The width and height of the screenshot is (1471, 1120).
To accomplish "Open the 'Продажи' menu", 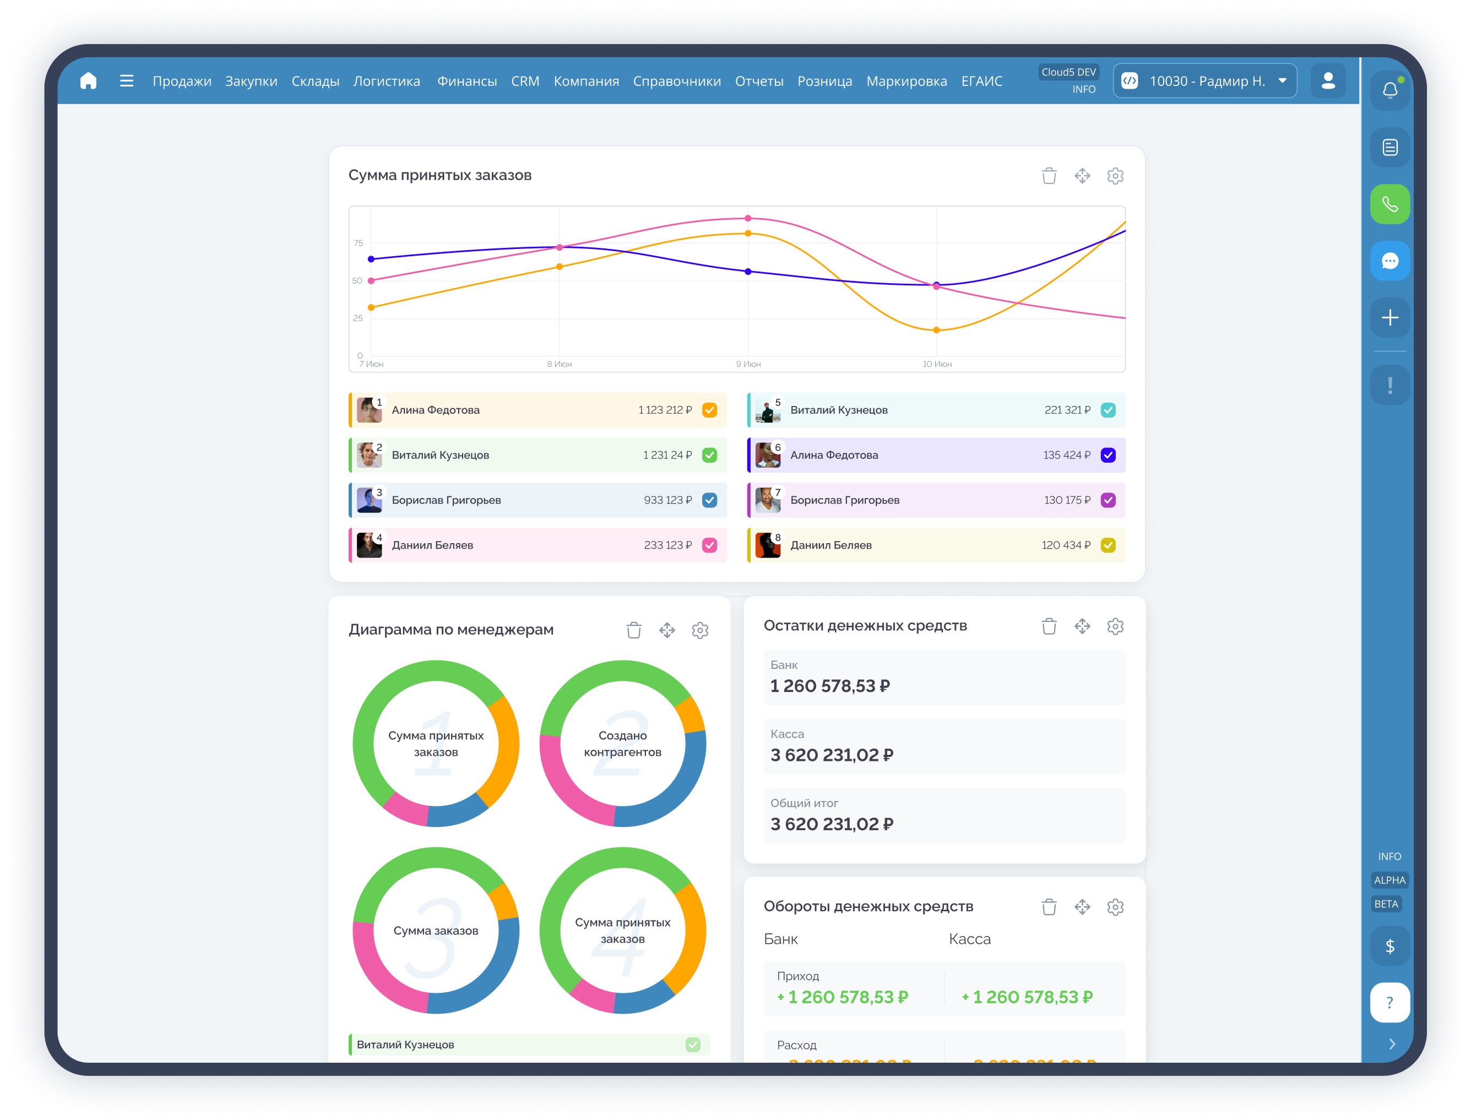I will (x=181, y=82).
